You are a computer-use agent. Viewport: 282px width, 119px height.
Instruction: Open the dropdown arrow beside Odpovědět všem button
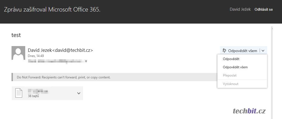[263, 50]
